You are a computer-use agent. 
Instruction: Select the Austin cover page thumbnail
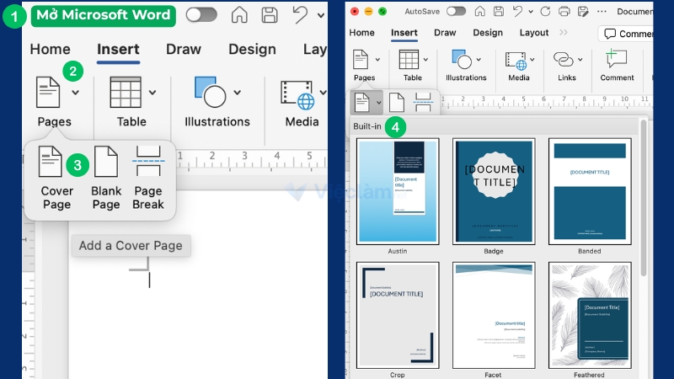[x=398, y=192]
